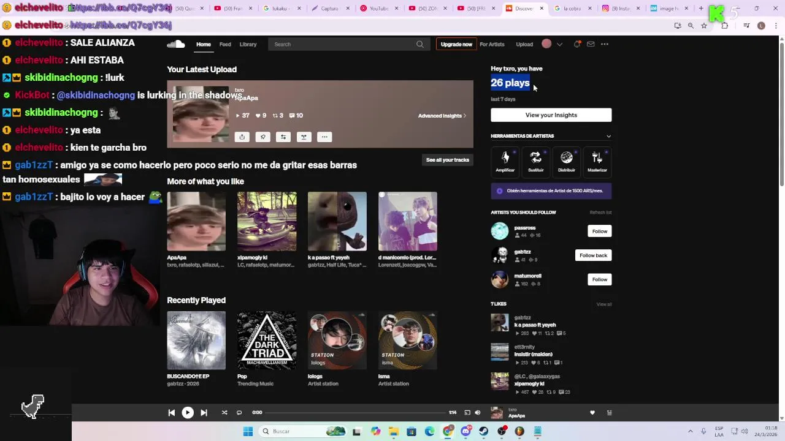
Task: Open the Upload page link
Action: tap(524, 44)
